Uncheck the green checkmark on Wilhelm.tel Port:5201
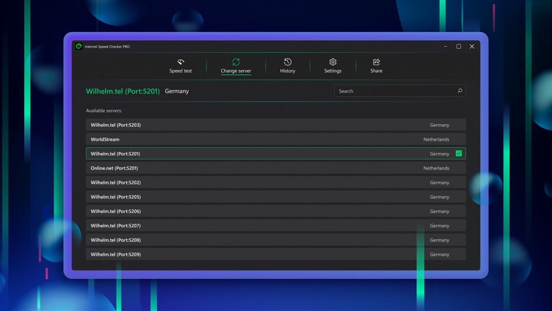This screenshot has width=552, height=311. coord(458,153)
